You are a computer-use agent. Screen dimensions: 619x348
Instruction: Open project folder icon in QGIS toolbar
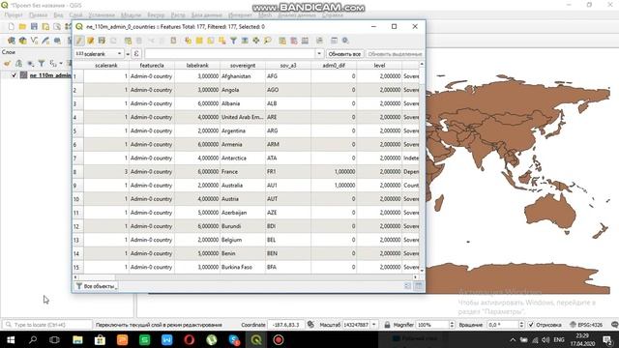[22, 26]
